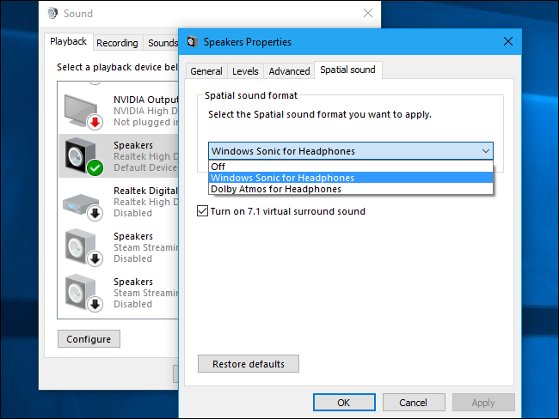Viewport: 559px width, 419px height.
Task: Collapse the Spatial sound format dropdown
Action: [486, 151]
